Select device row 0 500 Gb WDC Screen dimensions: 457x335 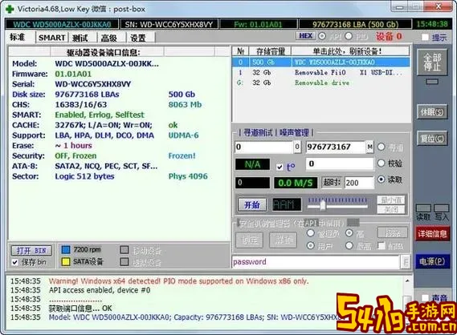tap(320, 62)
